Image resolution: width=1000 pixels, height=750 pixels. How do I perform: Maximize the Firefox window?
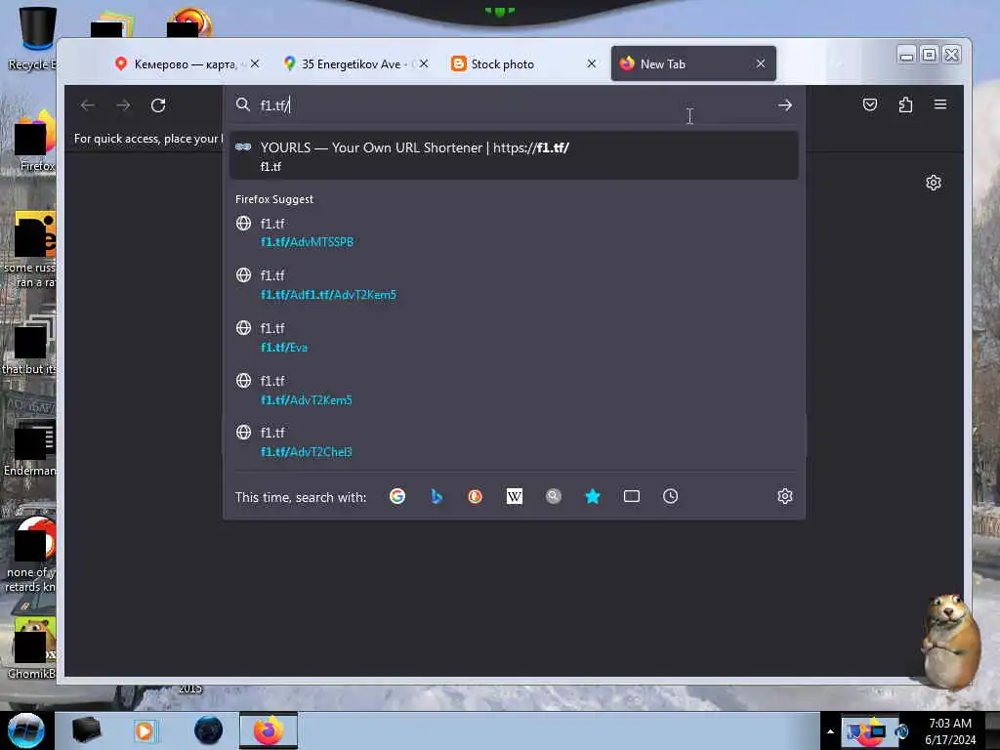930,55
